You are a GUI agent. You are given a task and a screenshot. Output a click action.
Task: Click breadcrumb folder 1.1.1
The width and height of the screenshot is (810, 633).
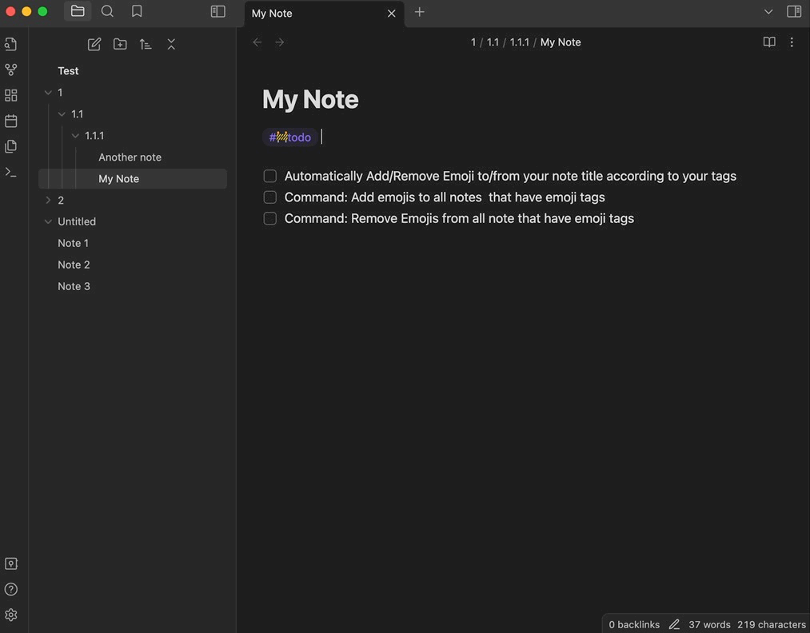coord(519,42)
